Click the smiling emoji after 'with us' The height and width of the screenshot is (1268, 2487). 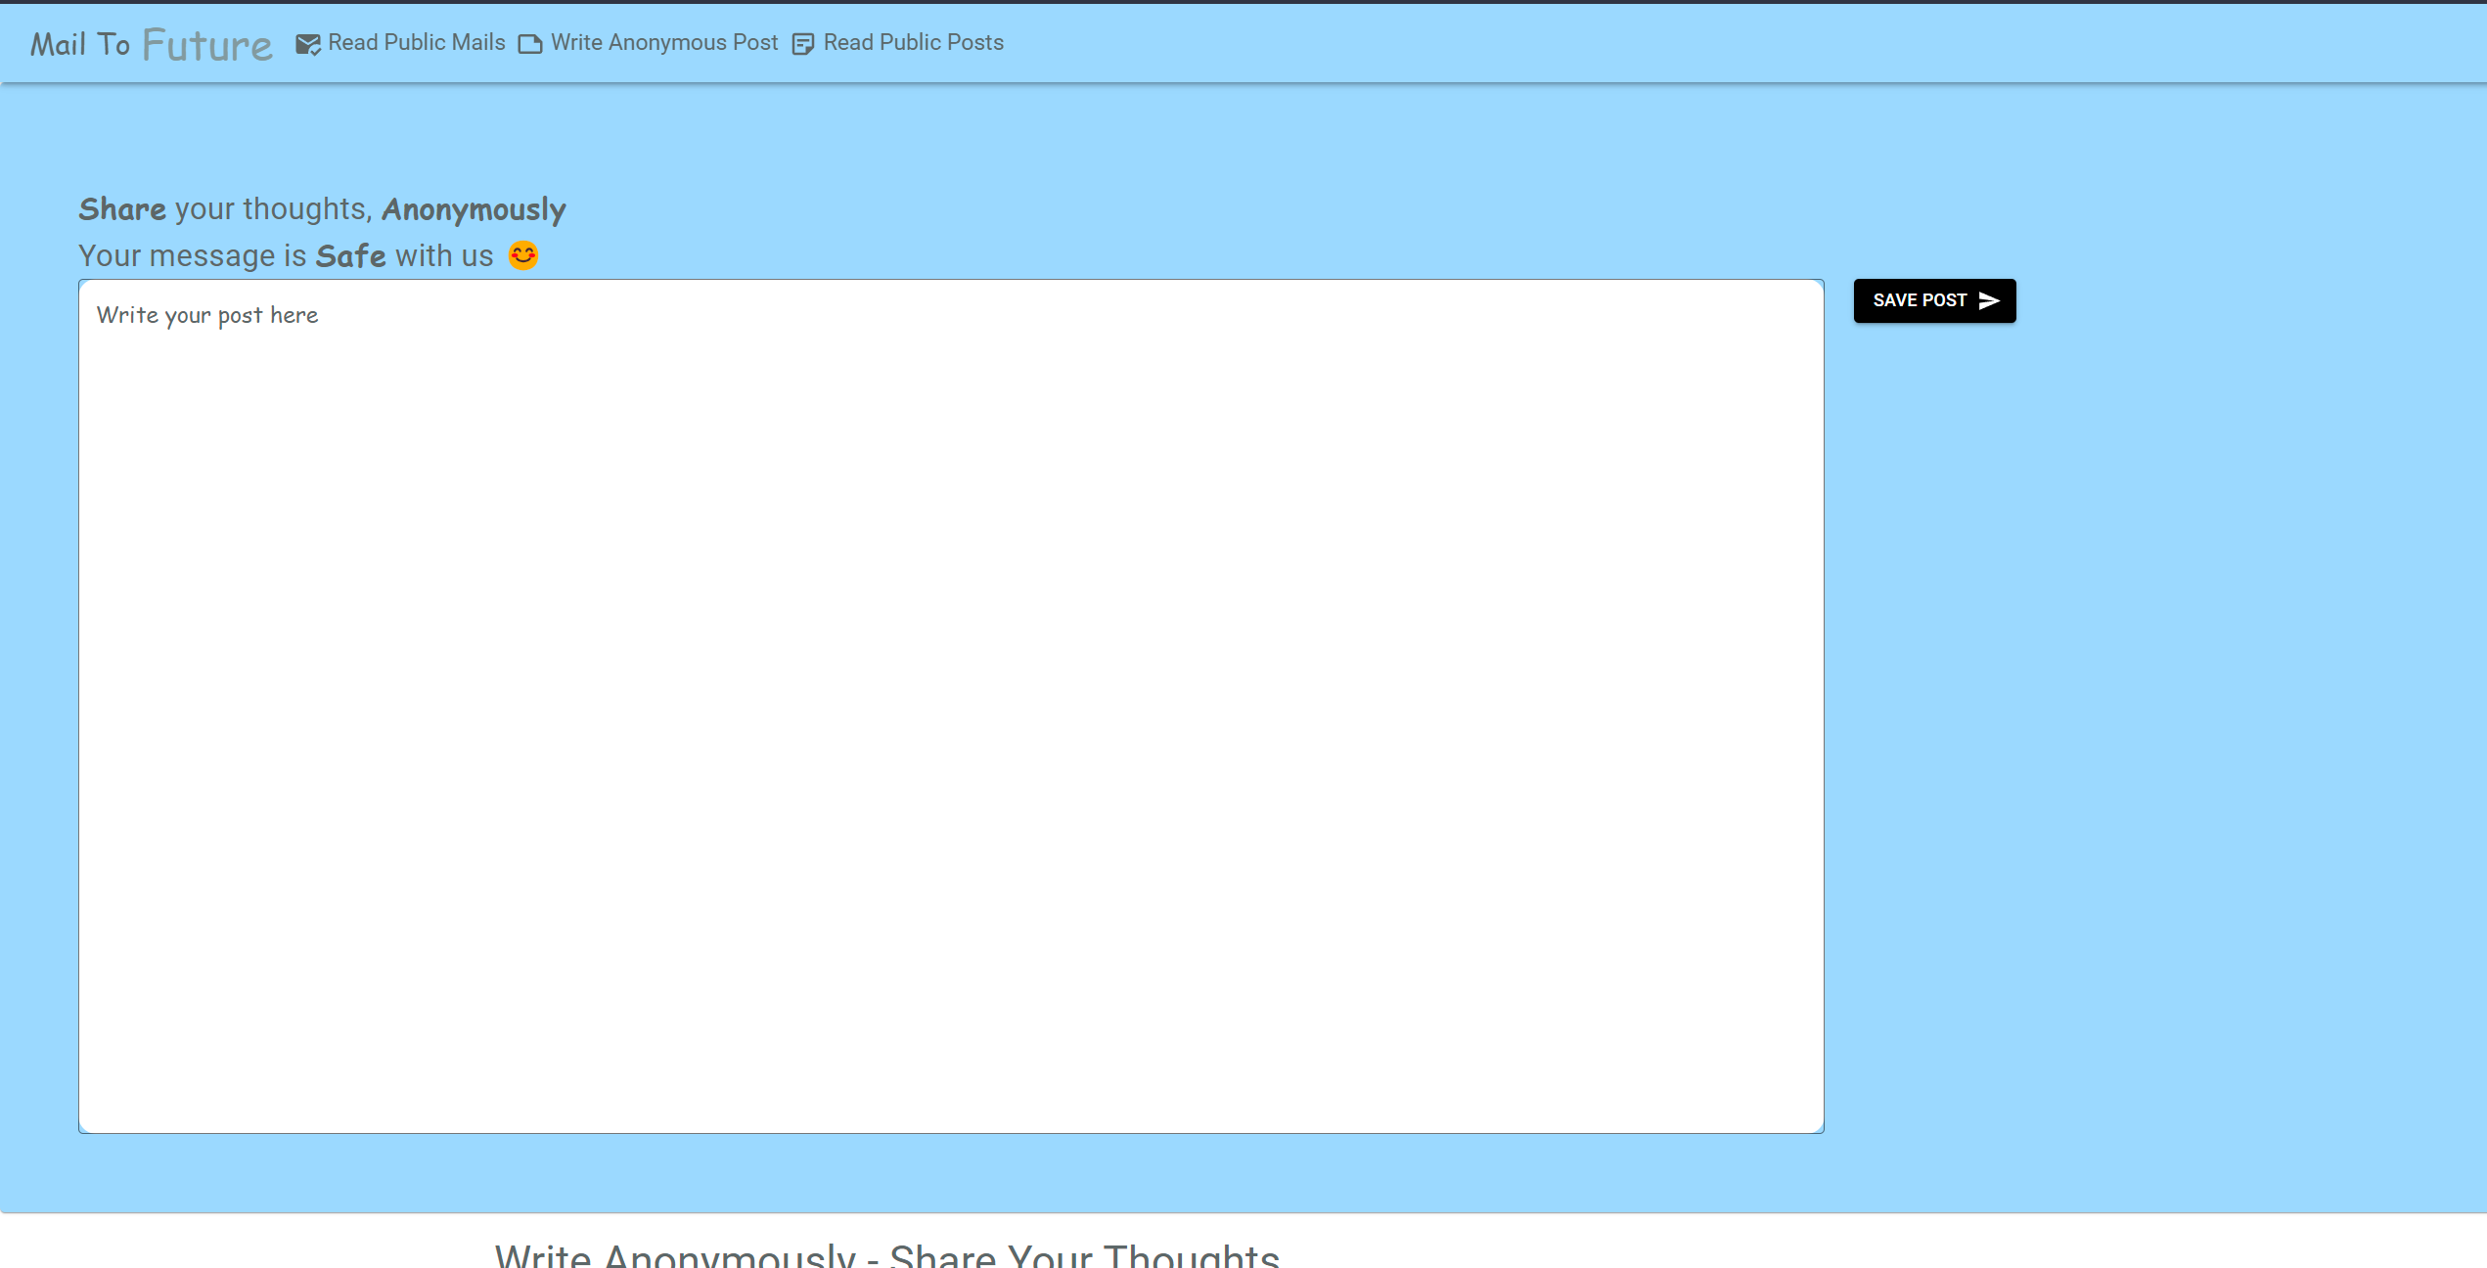(x=523, y=255)
